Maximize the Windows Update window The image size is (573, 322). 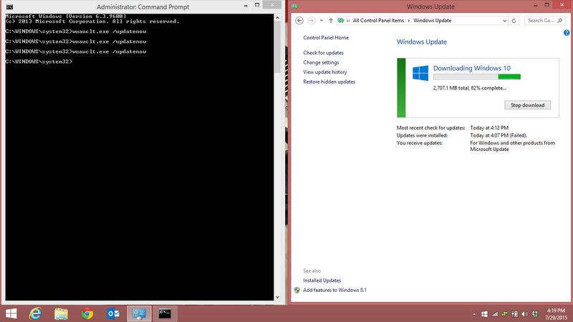coord(546,5)
